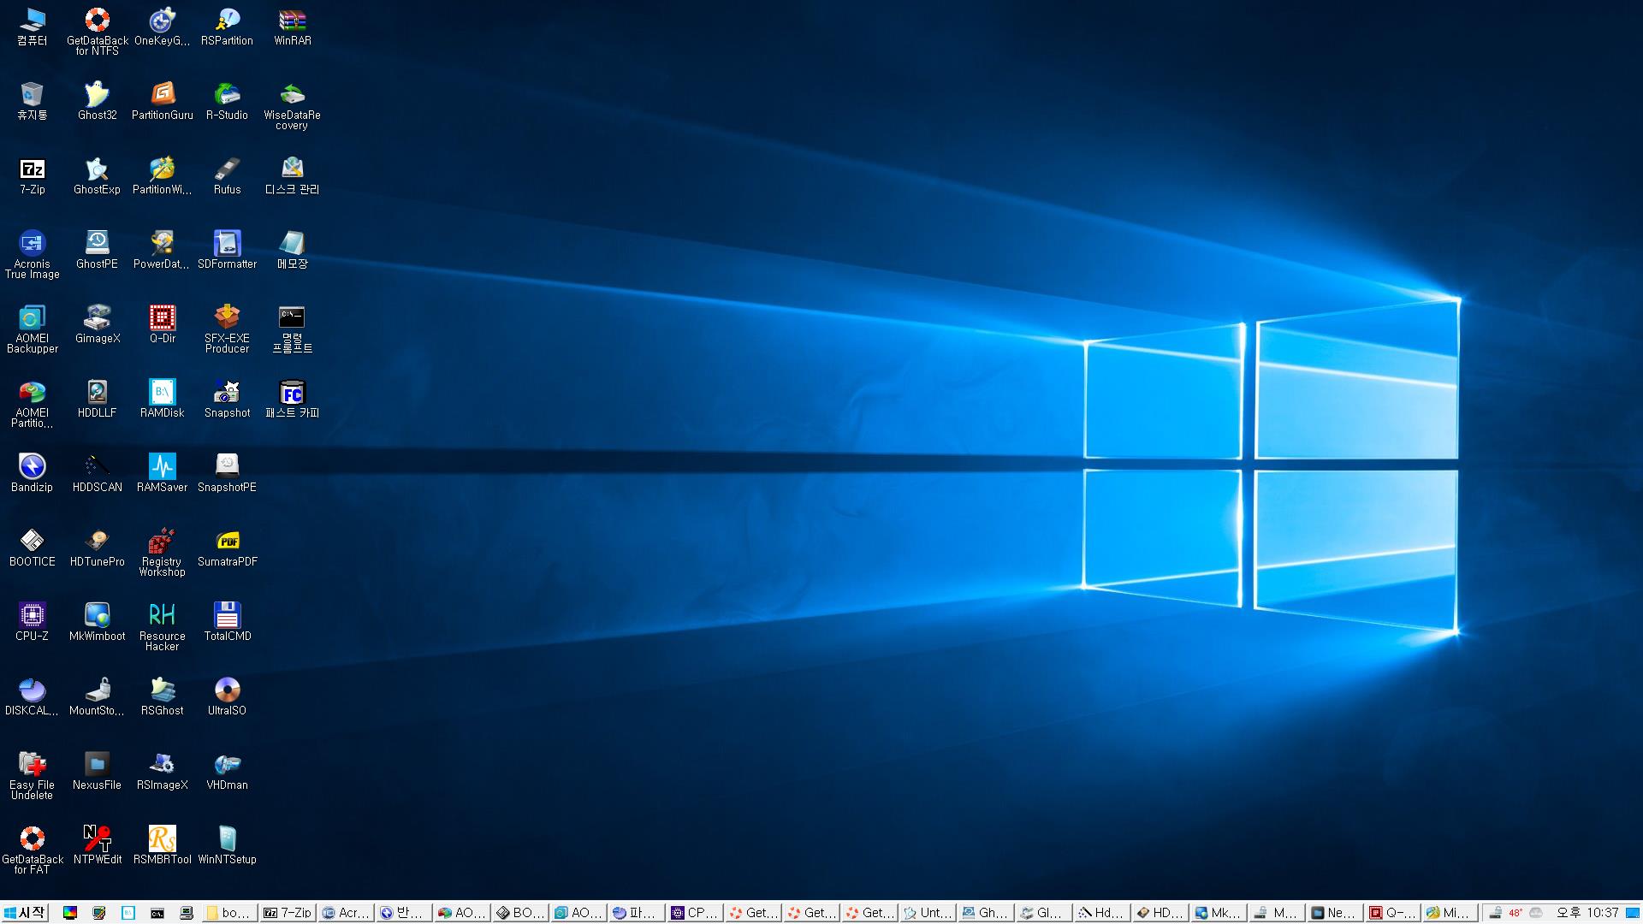1643x924 pixels.
Task: Select the UltraISO disc icon
Action: (x=228, y=696)
